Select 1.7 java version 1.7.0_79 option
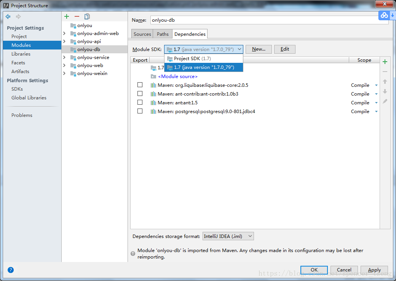Image resolution: width=396 pixels, height=281 pixels. point(204,67)
